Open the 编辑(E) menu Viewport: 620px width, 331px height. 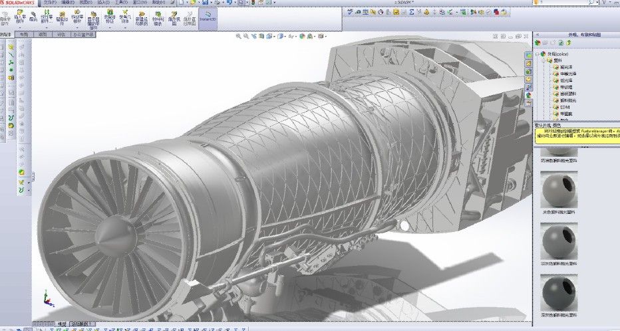coord(68,3)
